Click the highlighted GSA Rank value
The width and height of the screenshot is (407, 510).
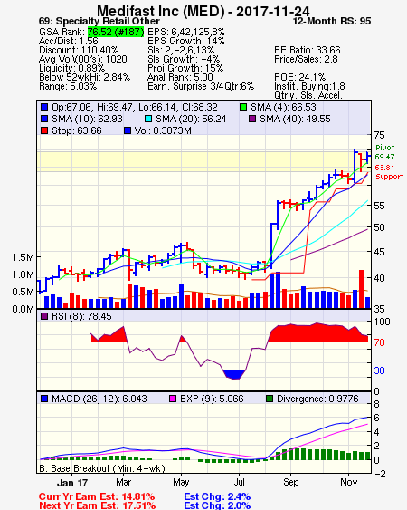(116, 32)
